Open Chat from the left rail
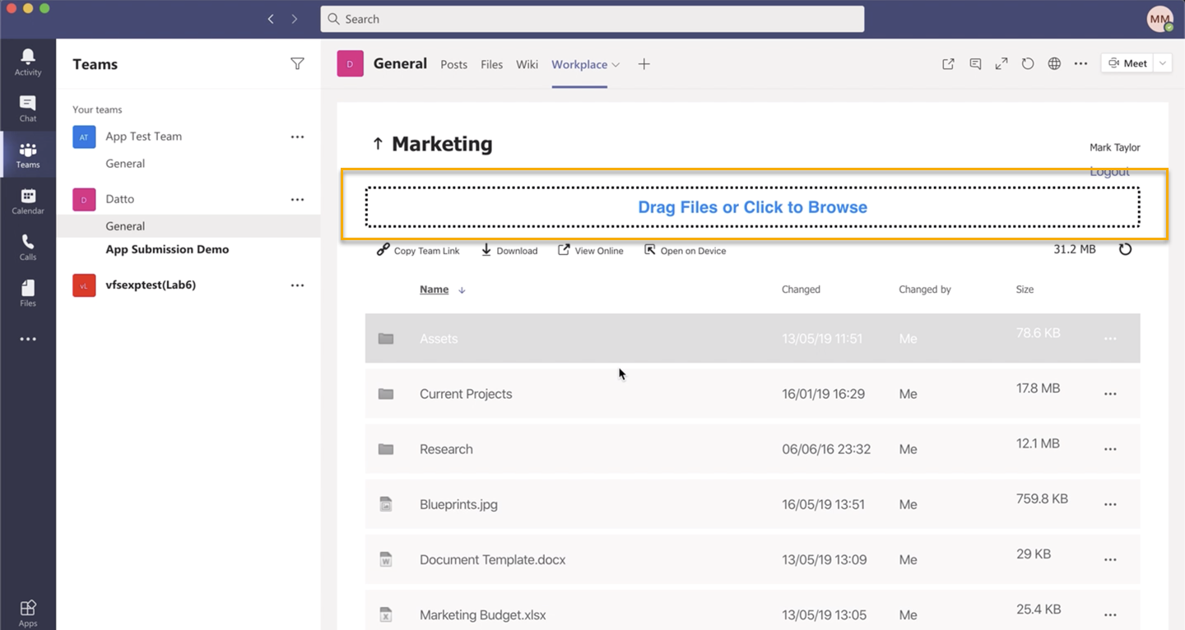Screen dimensions: 1185x630 [28, 109]
